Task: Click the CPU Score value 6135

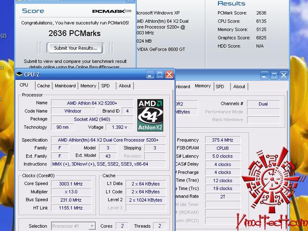Action: click(x=261, y=21)
